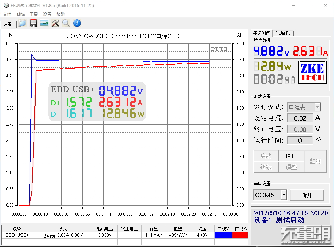
Task: Click the 4.882V voltage readout in 运行数据
Action: (271, 51)
